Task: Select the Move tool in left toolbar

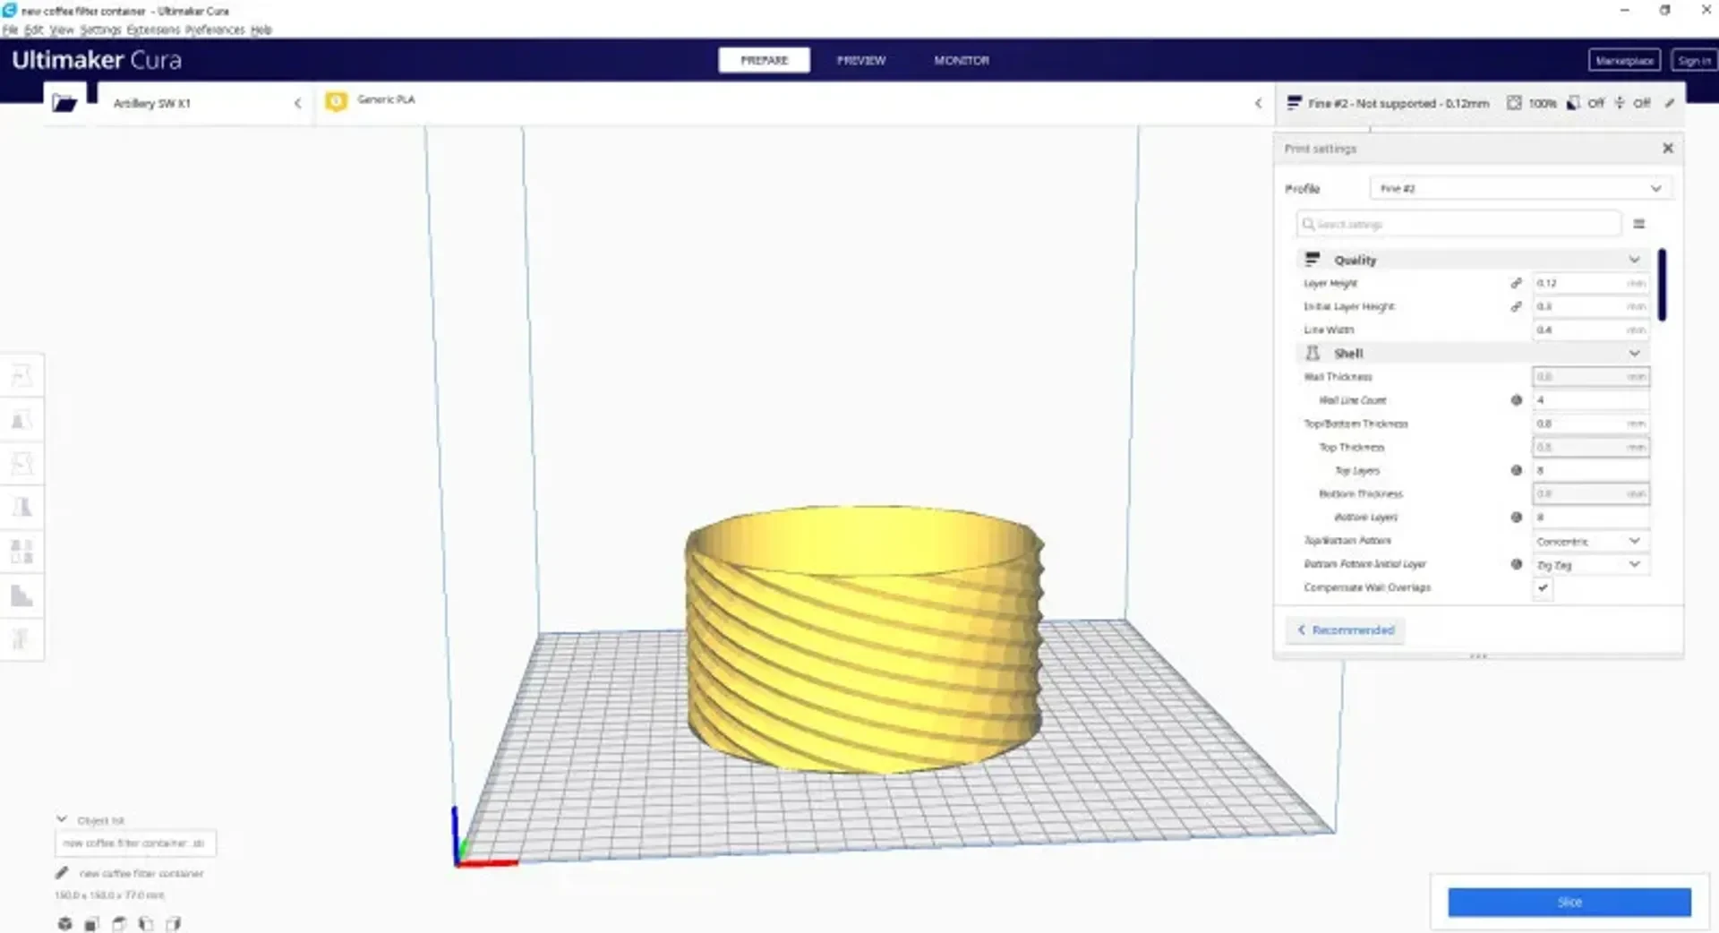Action: click(22, 375)
